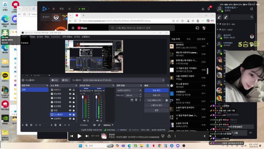Toggle lock on the 디스플레이 source

74,115
